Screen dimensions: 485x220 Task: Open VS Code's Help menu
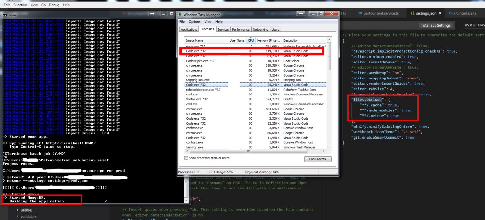[x=66, y=5]
